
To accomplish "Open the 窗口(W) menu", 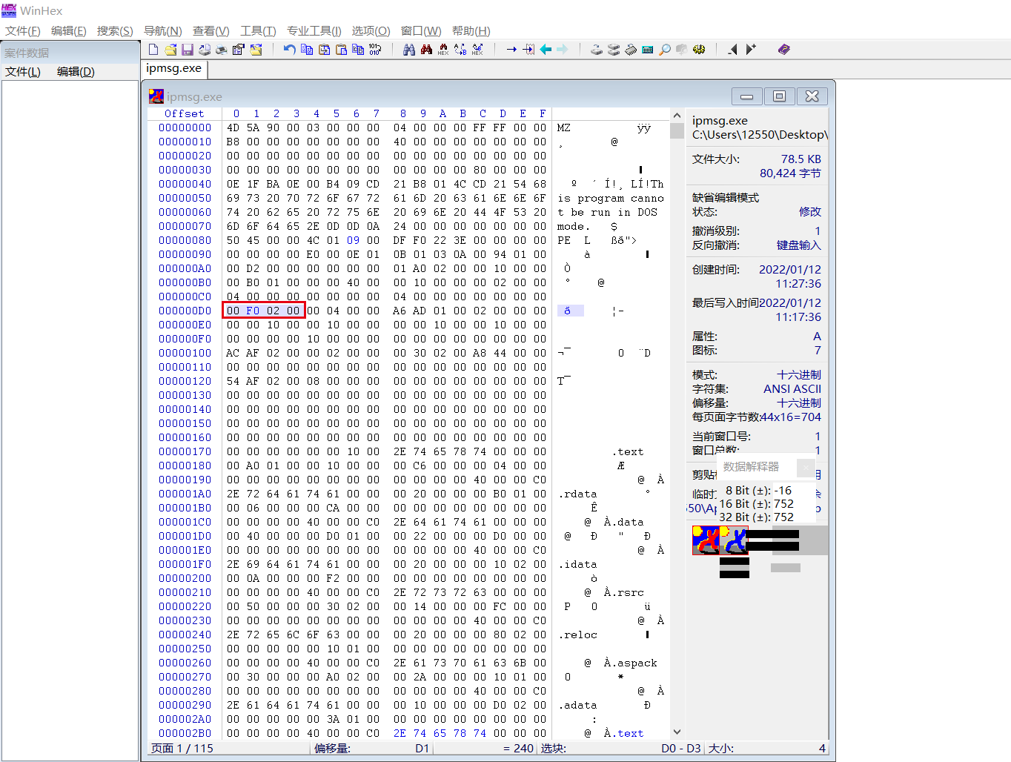I will [421, 31].
